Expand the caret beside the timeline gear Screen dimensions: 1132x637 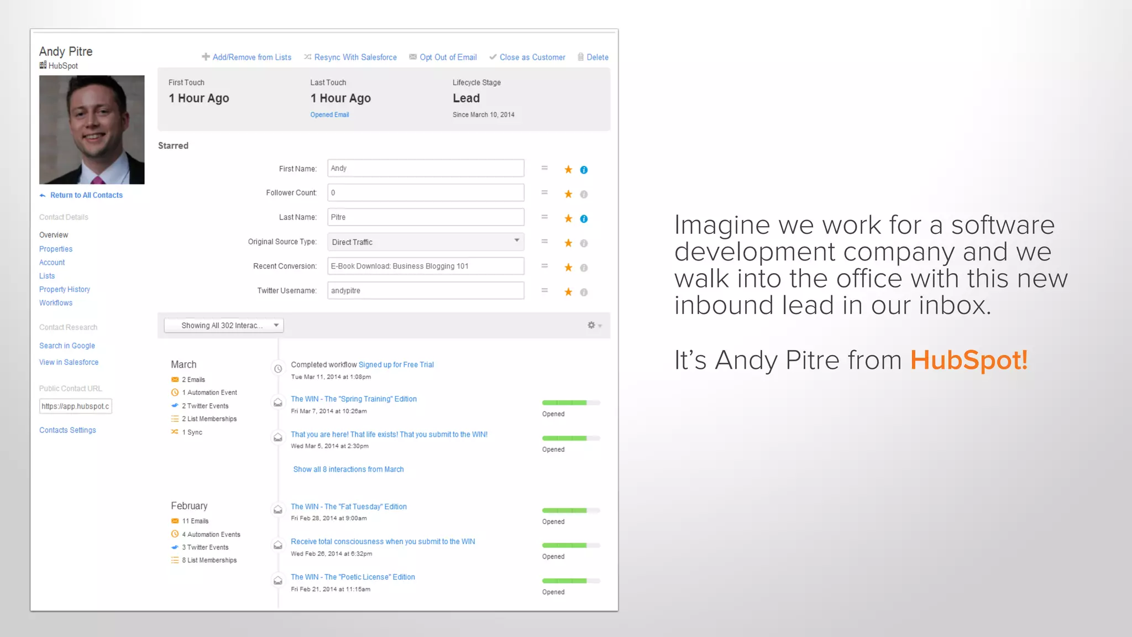(x=600, y=326)
